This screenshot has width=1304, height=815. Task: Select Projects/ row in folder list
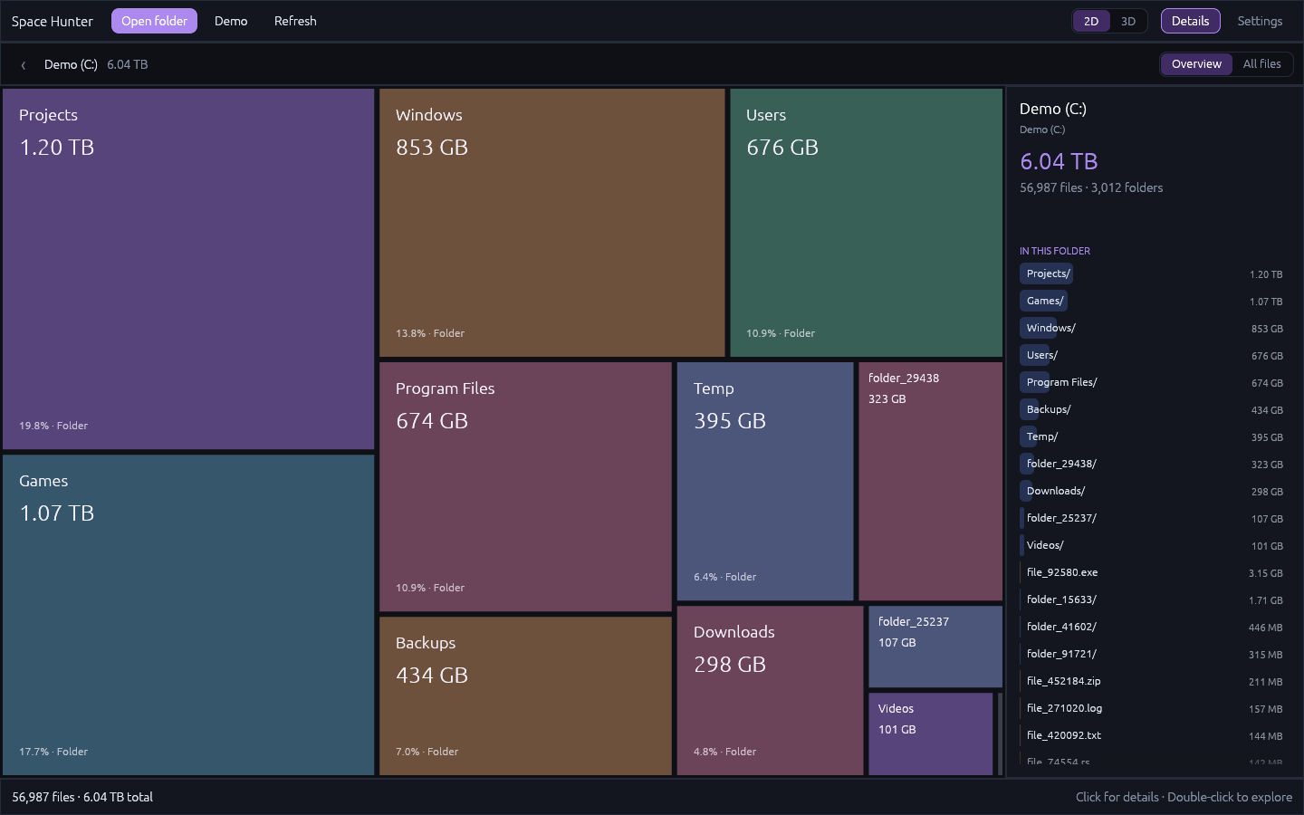click(x=1151, y=273)
